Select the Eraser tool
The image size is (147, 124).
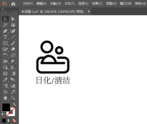(13, 49)
